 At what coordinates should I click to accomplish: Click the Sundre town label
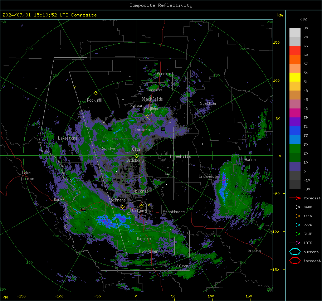[x=108, y=149]
